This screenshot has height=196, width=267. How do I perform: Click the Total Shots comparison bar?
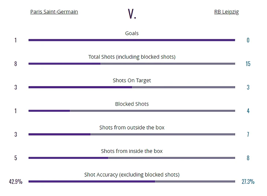(x=132, y=64)
